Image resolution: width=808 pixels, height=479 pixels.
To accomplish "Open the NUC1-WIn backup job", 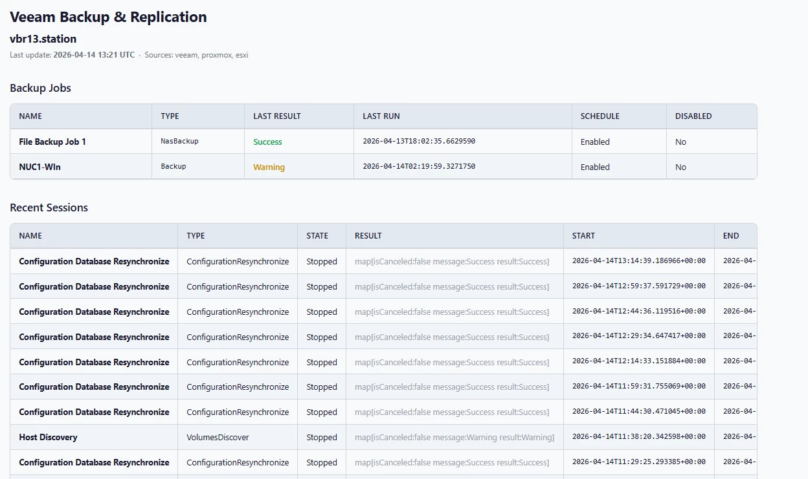I will [x=39, y=167].
